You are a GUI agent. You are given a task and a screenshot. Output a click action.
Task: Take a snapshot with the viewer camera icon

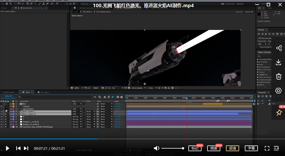pyautogui.click(x=103, y=88)
